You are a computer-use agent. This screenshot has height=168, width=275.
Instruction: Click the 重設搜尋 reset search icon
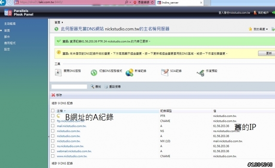click(106, 87)
